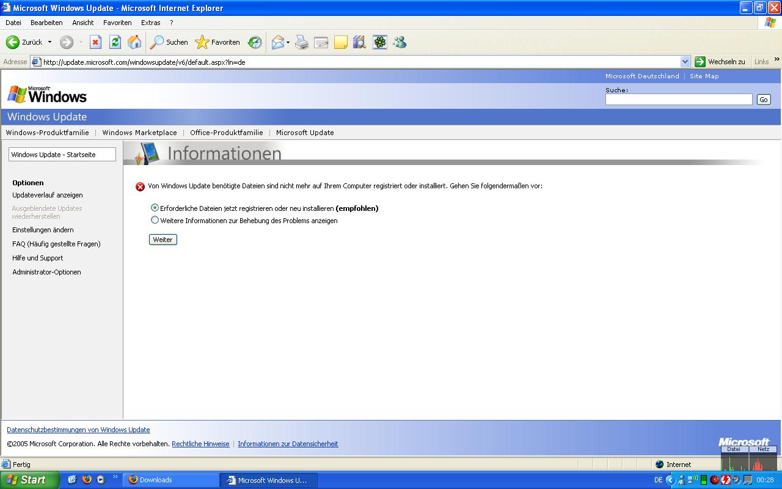Viewport: 782px width, 489px height.
Task: Click the green battery meter tray icon
Action: (x=704, y=480)
